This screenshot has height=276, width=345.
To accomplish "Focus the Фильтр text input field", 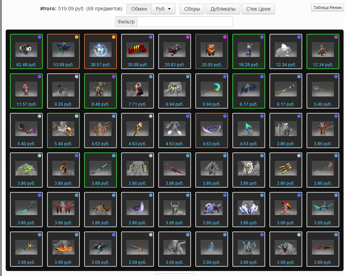I will (185, 22).
